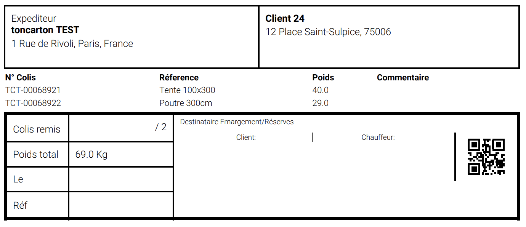Click the QR code image
This screenshot has height=227, width=526.
(x=486, y=157)
